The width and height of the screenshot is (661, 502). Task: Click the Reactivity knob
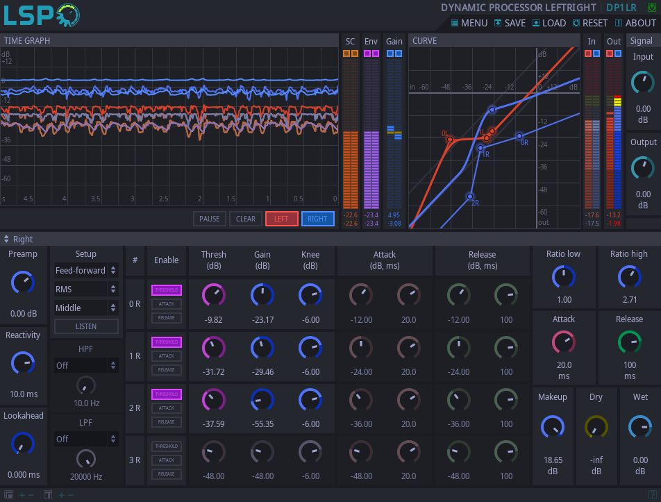coord(23,363)
